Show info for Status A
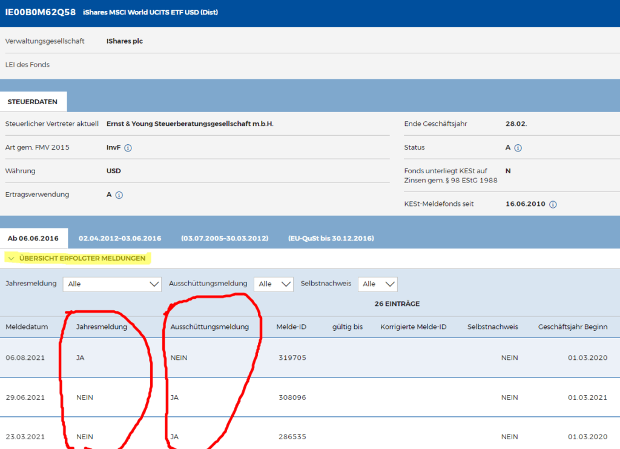 [518, 148]
